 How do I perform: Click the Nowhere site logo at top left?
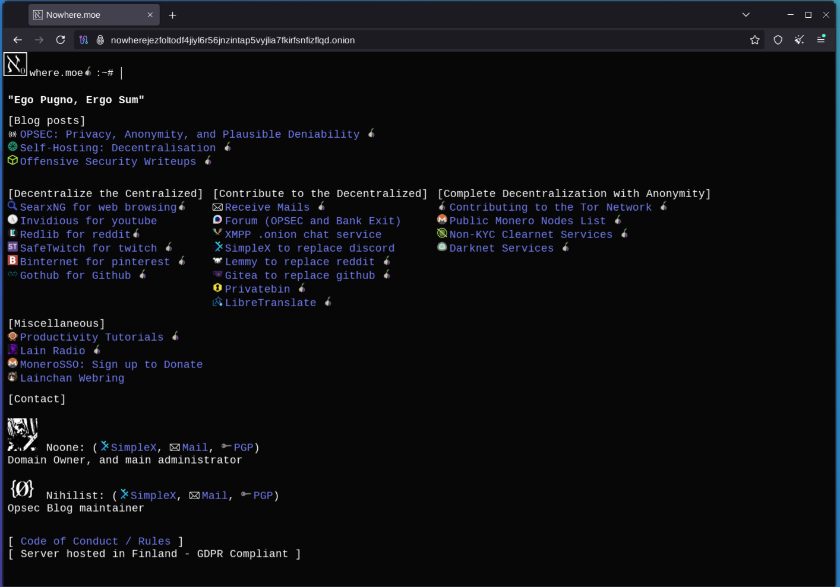tap(15, 64)
